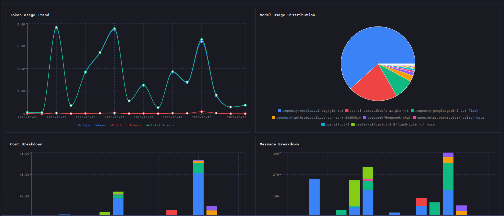Click the '2025-08-16' x-axis date
The height and width of the screenshot is (216, 504).
click(x=237, y=117)
